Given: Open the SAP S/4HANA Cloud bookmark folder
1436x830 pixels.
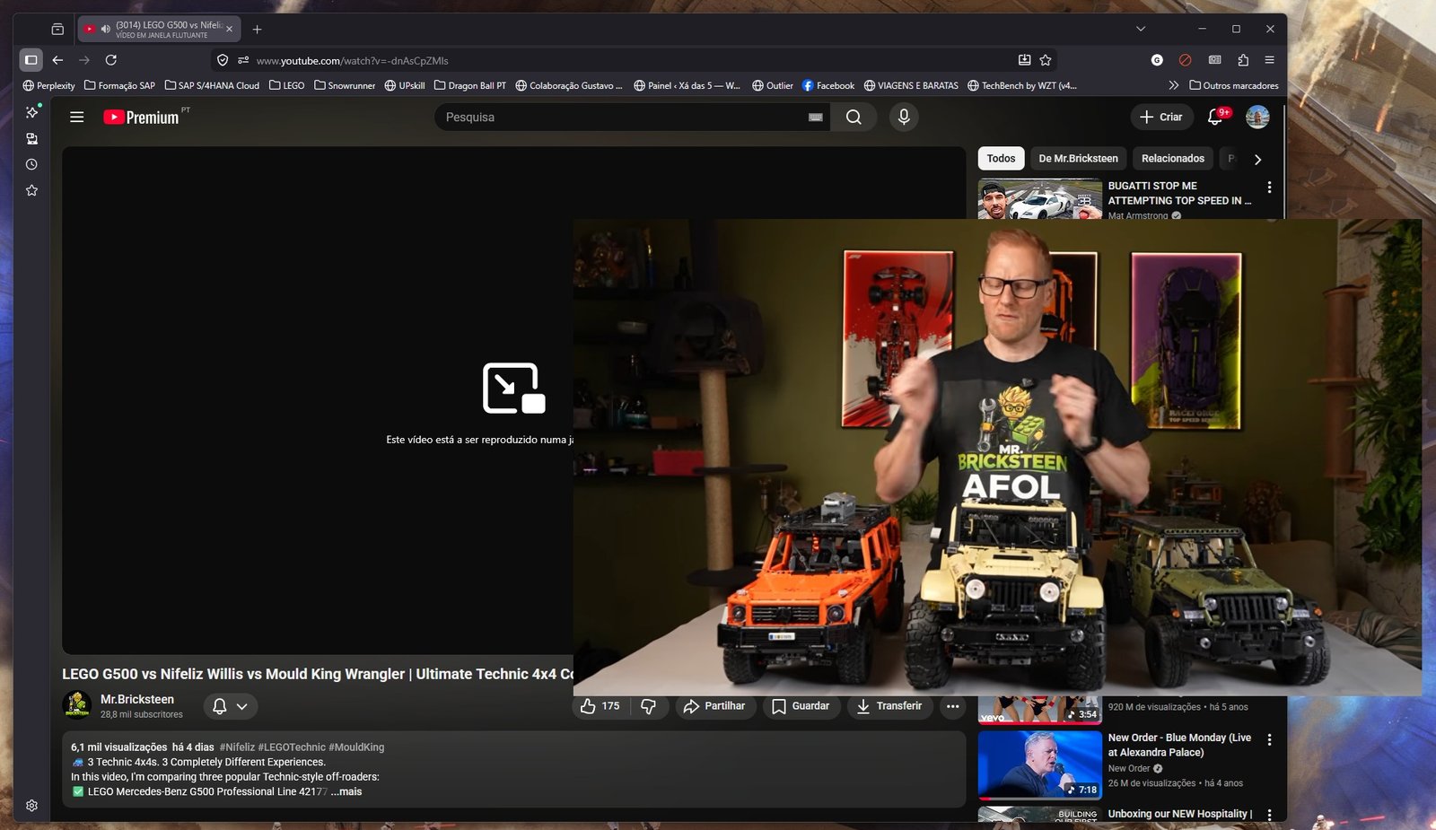Looking at the screenshot, I should (212, 85).
